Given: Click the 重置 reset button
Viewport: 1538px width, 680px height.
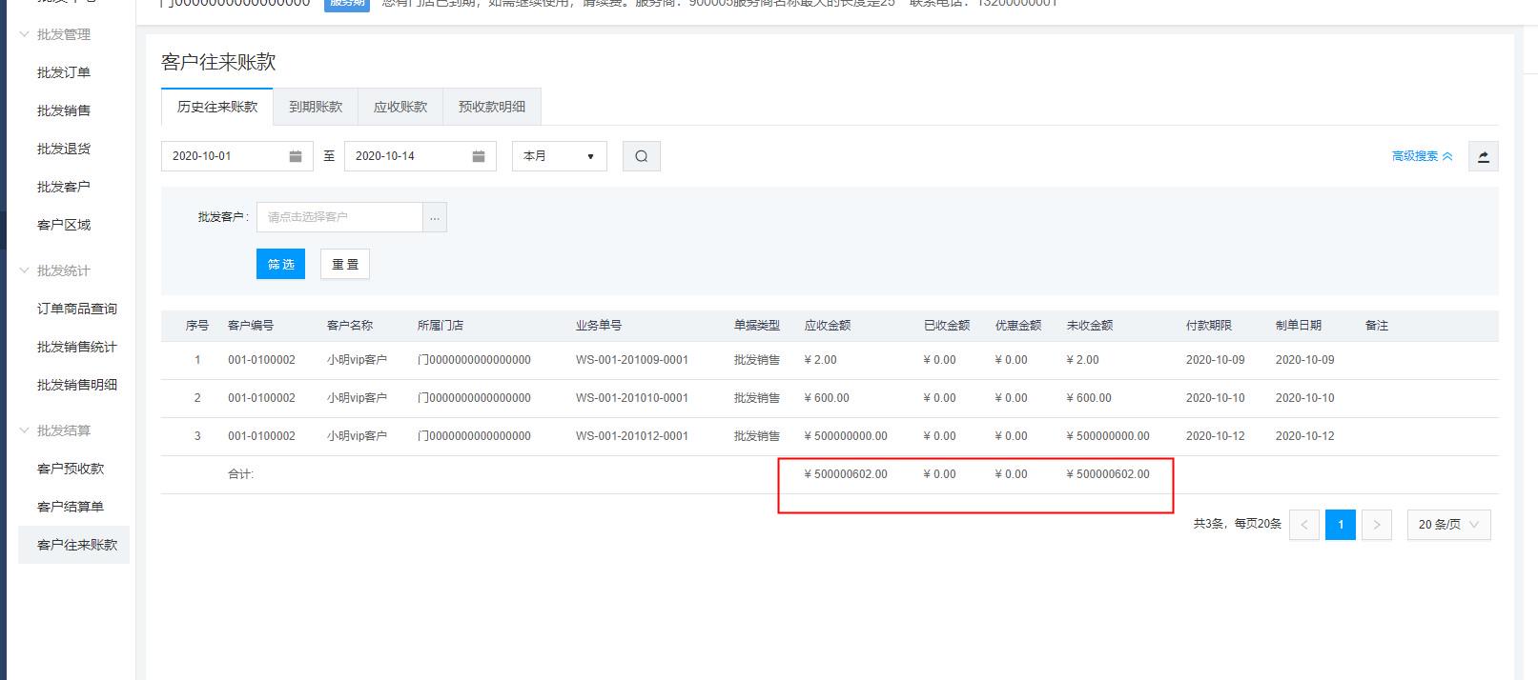Looking at the screenshot, I should click(x=345, y=264).
